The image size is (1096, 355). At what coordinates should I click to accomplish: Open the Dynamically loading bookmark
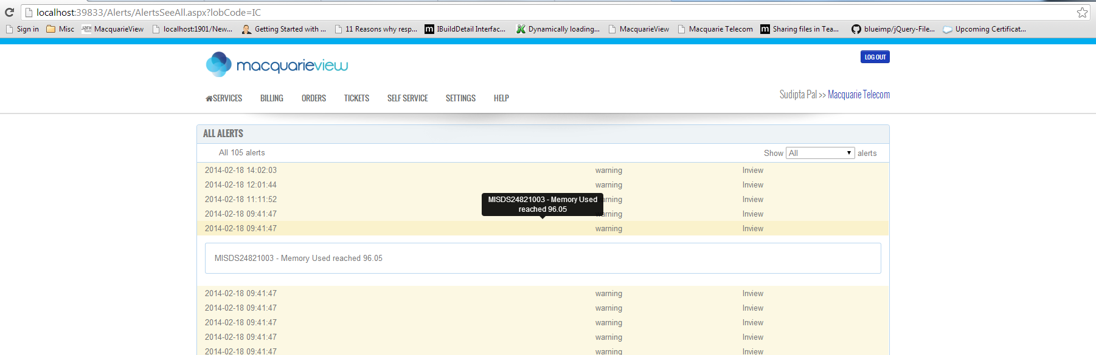pyautogui.click(x=558, y=29)
